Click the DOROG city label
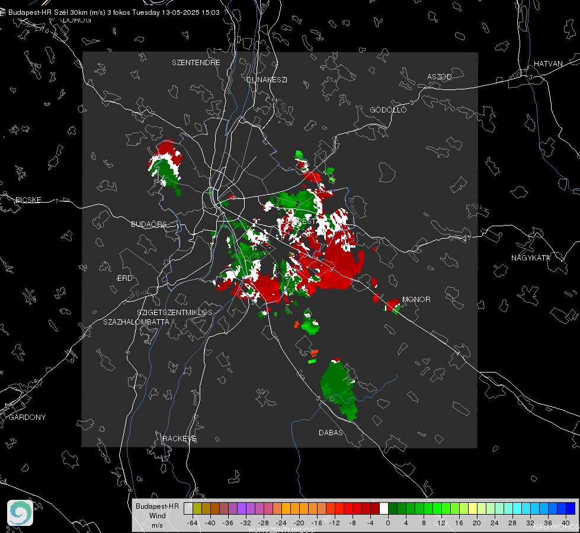 77,20
